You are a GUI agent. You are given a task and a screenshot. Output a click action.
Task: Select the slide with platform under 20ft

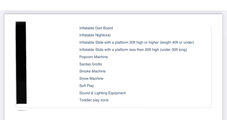(133, 50)
